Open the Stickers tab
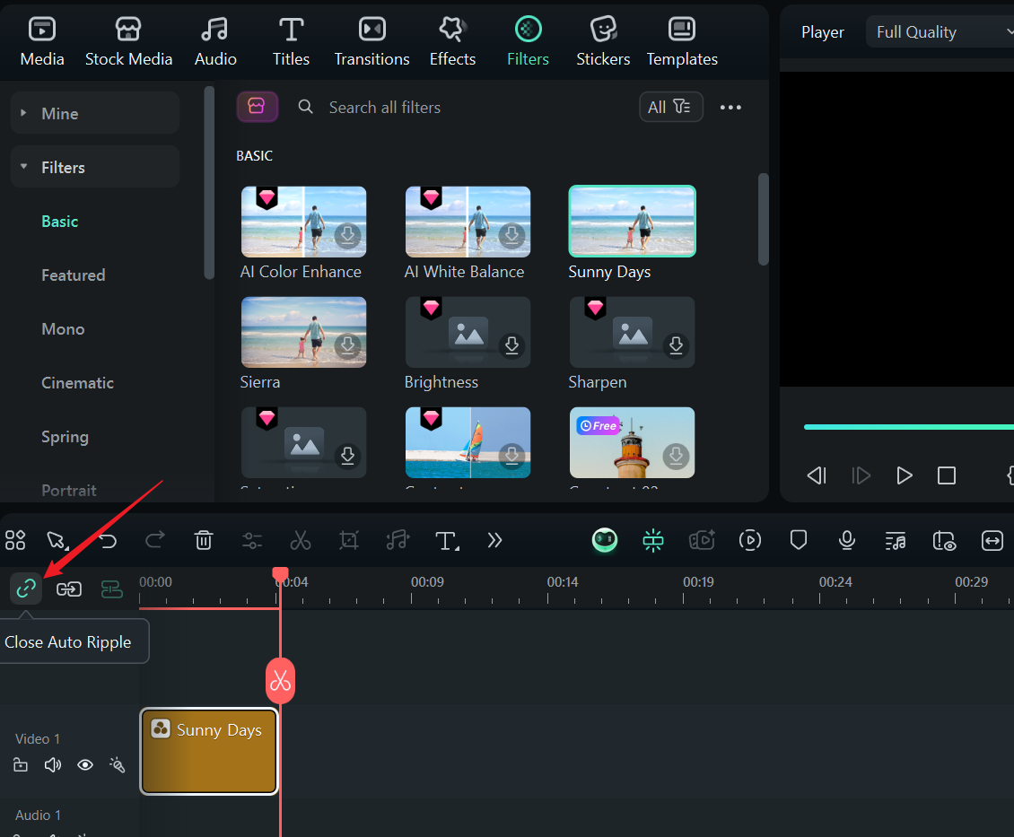Viewport: 1014px width, 837px height. (x=602, y=42)
